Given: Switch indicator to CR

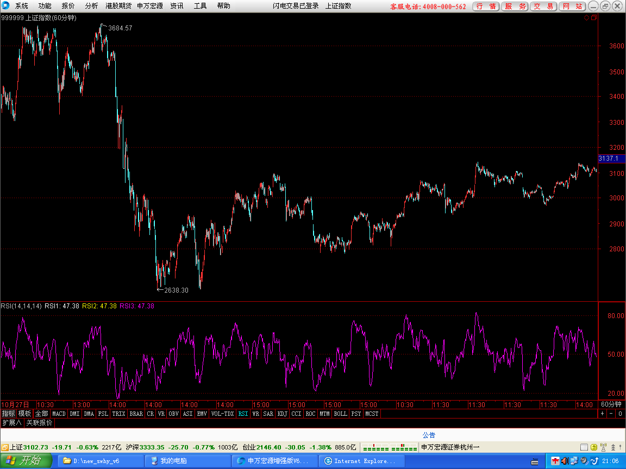Looking at the screenshot, I should tap(151, 414).
